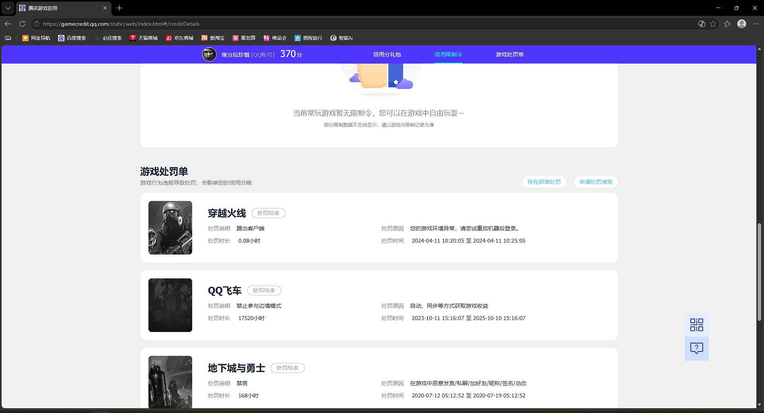Open the 唯品会 bookmark
764x413 pixels.
point(275,38)
